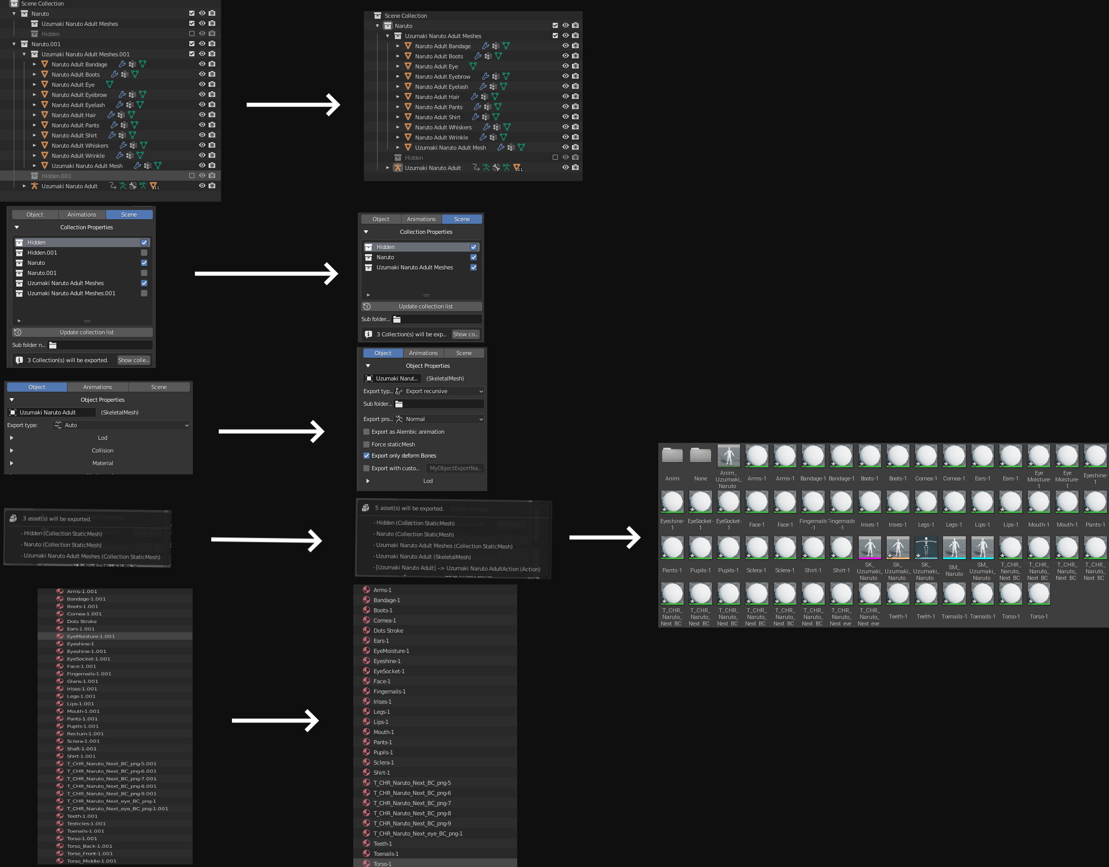Click the Scene Collection icon in the outliner

pos(14,4)
